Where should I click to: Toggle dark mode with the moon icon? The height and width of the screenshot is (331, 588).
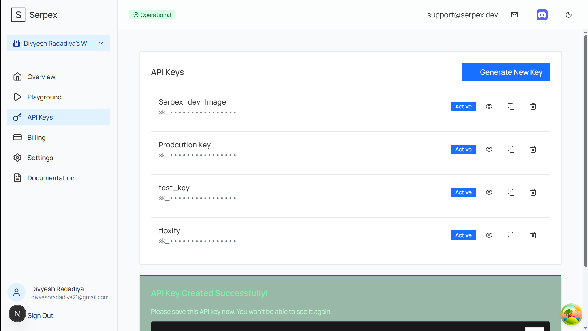pyautogui.click(x=569, y=14)
